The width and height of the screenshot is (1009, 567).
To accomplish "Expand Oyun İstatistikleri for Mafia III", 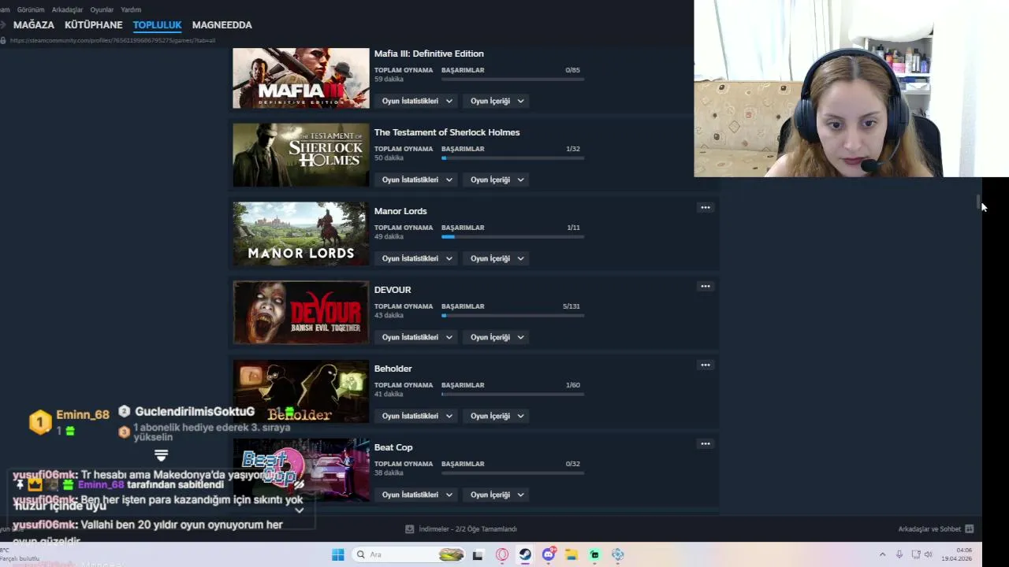I will click(416, 101).
